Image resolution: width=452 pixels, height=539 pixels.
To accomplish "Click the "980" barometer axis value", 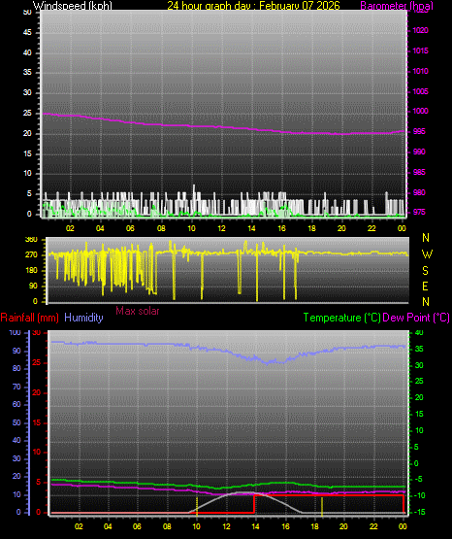I will 419,192.
